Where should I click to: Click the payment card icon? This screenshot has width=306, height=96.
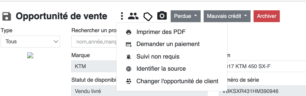click(x=129, y=44)
